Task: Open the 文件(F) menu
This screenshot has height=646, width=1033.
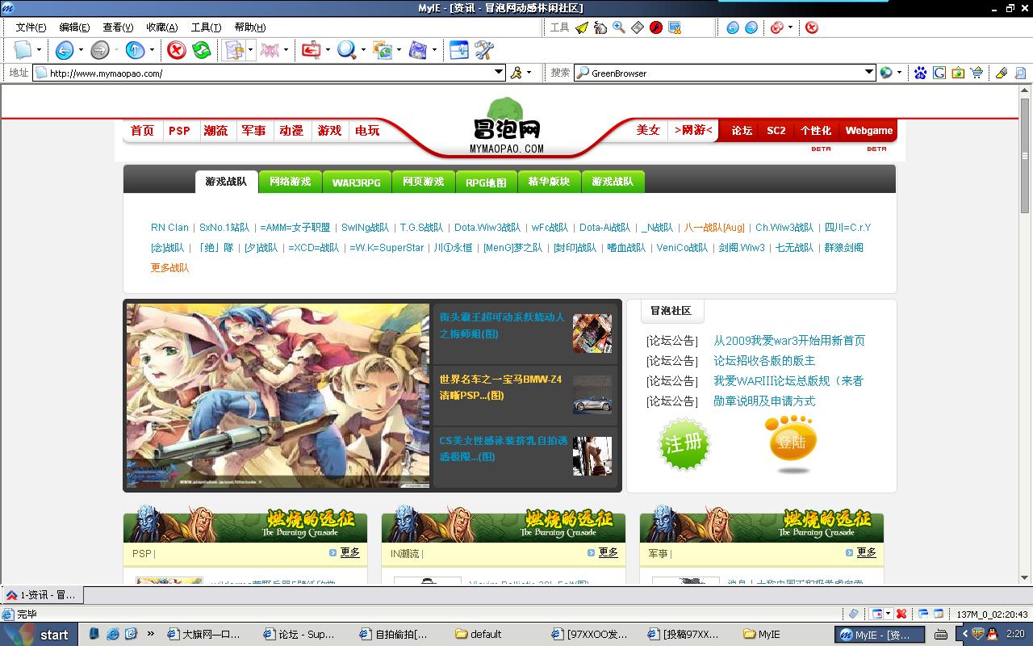Action: 31,27
